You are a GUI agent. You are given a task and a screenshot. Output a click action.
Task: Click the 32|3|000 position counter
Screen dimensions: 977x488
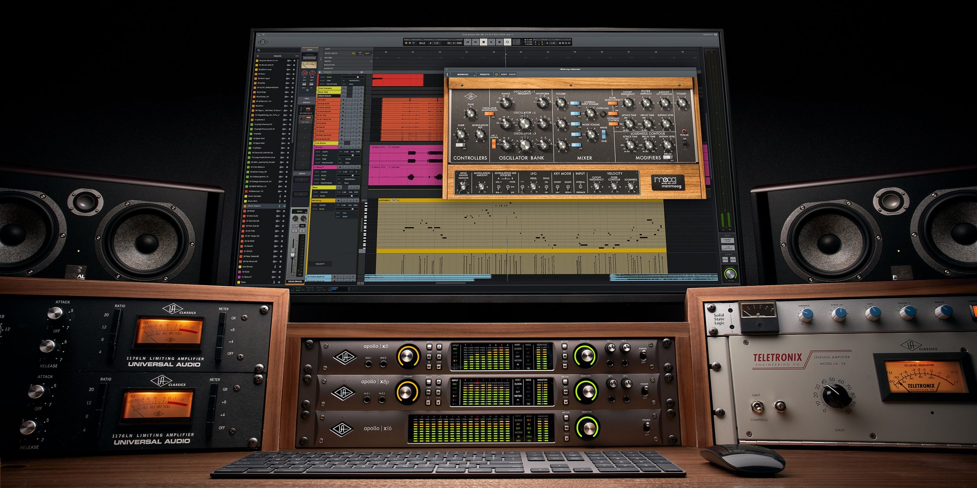455,43
